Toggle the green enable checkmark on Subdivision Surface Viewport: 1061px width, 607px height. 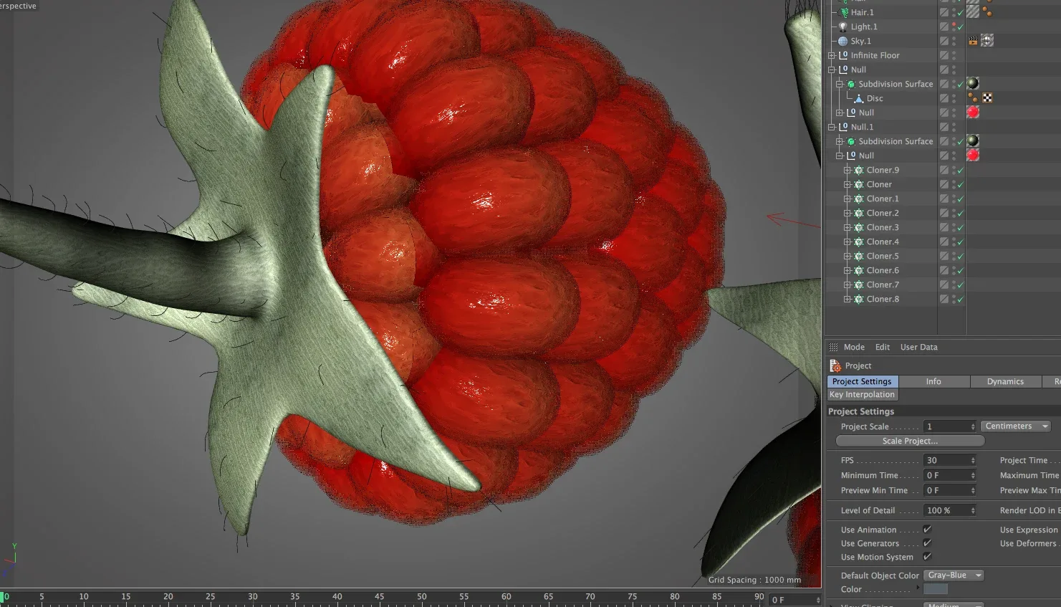point(959,84)
